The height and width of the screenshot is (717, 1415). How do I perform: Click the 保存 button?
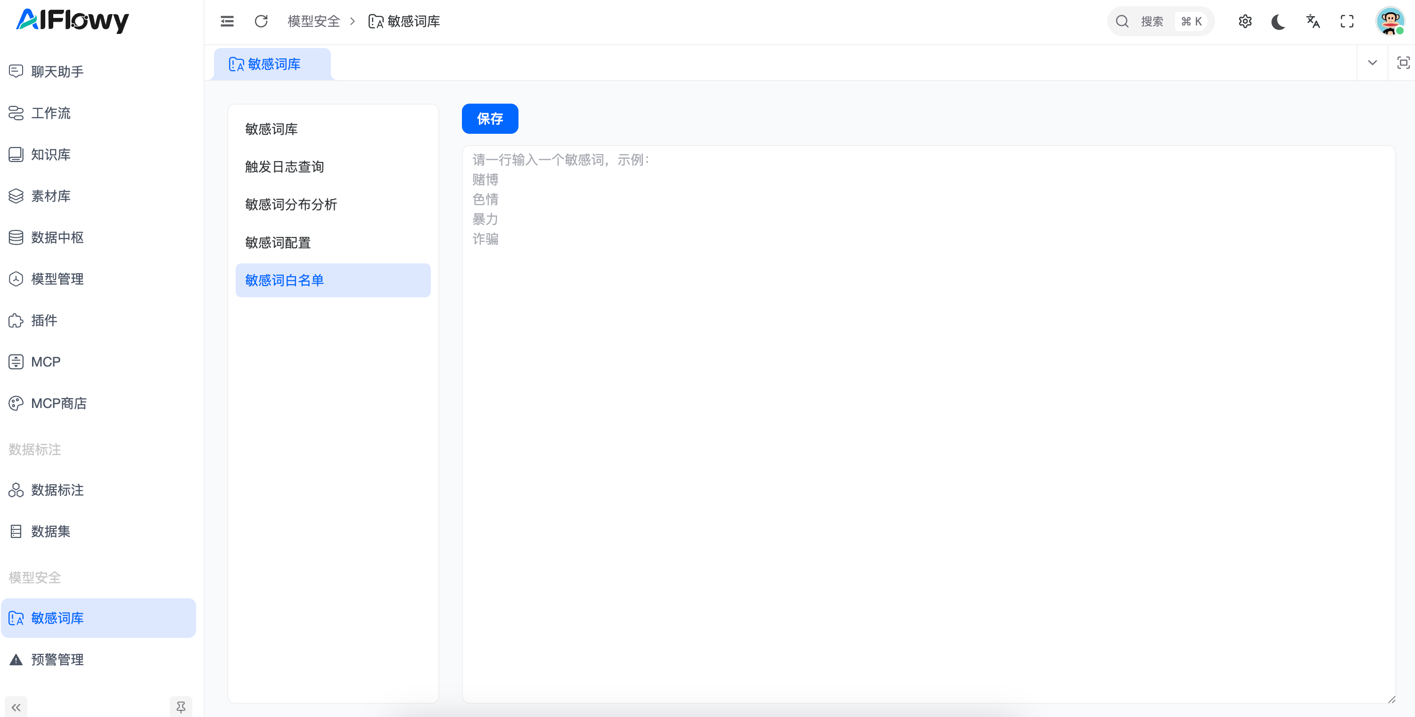coord(489,119)
